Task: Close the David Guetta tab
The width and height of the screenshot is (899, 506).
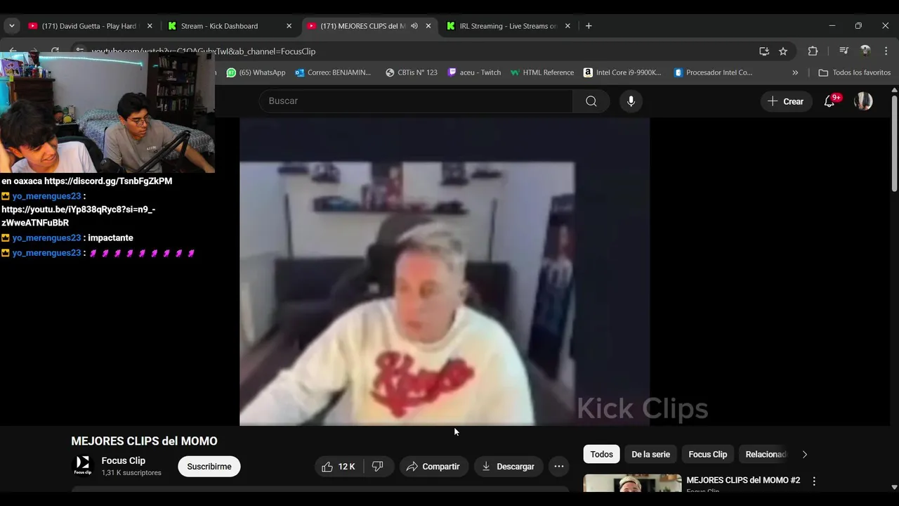Action: 150,26
